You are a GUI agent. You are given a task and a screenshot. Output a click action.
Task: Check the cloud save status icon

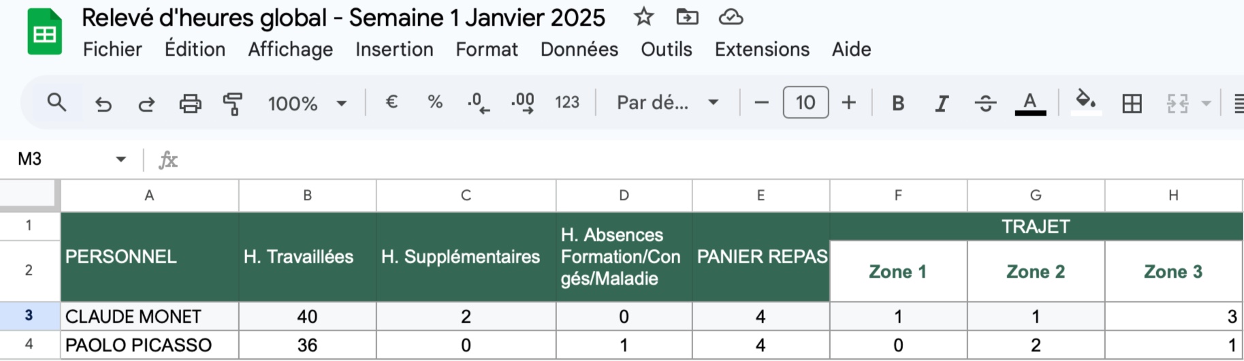[731, 17]
